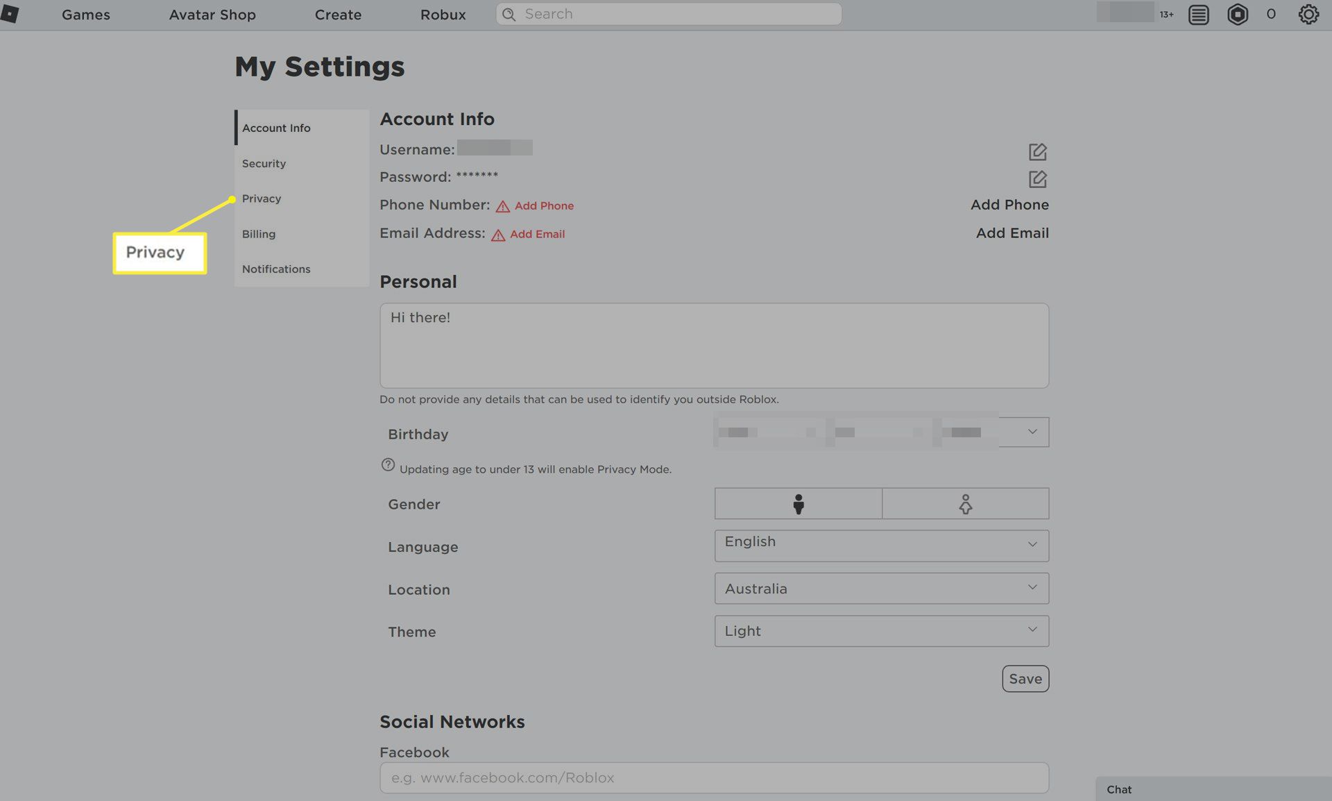Edit password with pencil icon
1332x801 pixels.
tap(1037, 179)
